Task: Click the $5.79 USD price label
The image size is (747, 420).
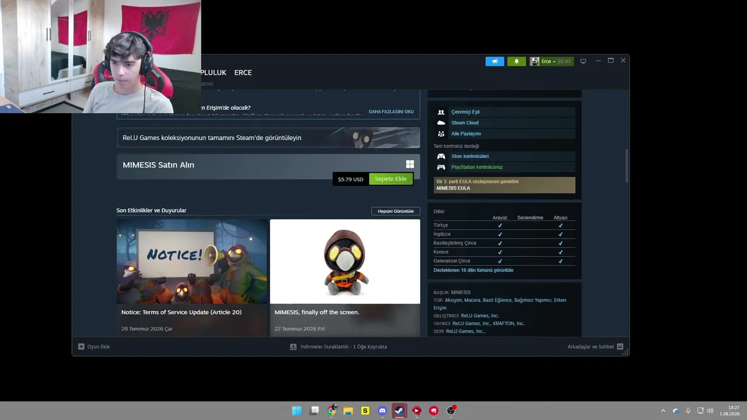Action: [351, 179]
